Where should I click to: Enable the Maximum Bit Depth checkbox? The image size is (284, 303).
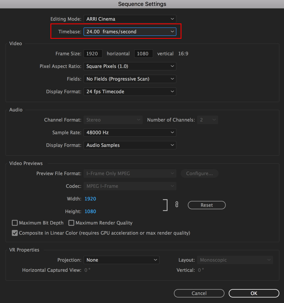15,223
